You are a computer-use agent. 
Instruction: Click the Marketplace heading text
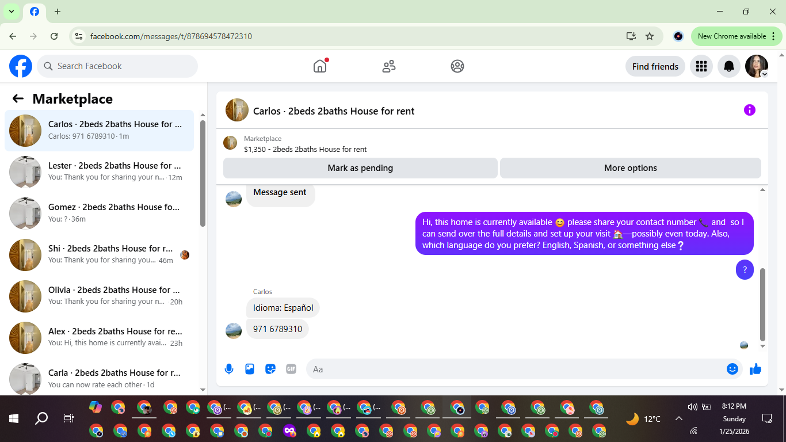point(73,99)
